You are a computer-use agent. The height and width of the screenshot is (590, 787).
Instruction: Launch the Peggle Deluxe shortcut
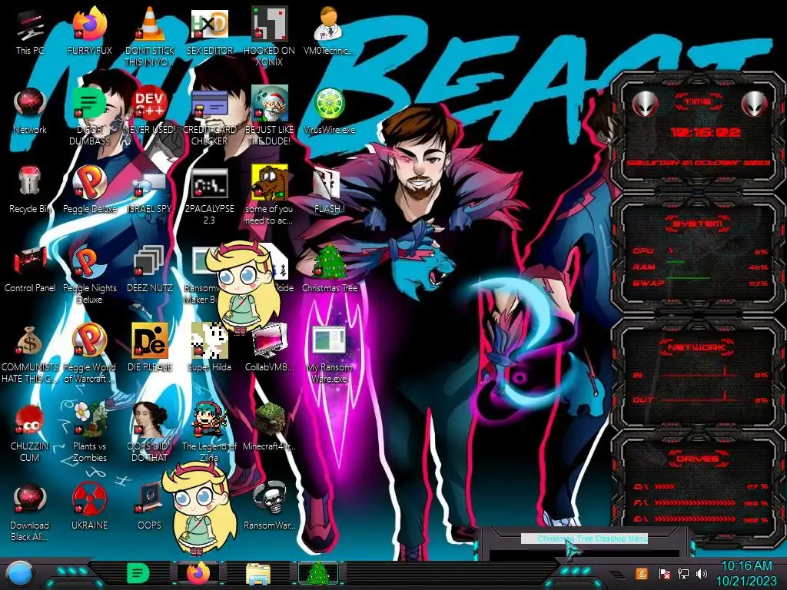(90, 190)
